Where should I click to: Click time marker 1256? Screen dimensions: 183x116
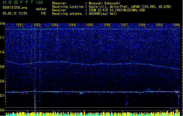pyautogui.click(x=107, y=25)
